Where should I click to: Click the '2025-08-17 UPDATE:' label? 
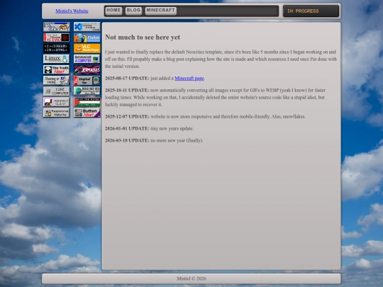tap(127, 79)
